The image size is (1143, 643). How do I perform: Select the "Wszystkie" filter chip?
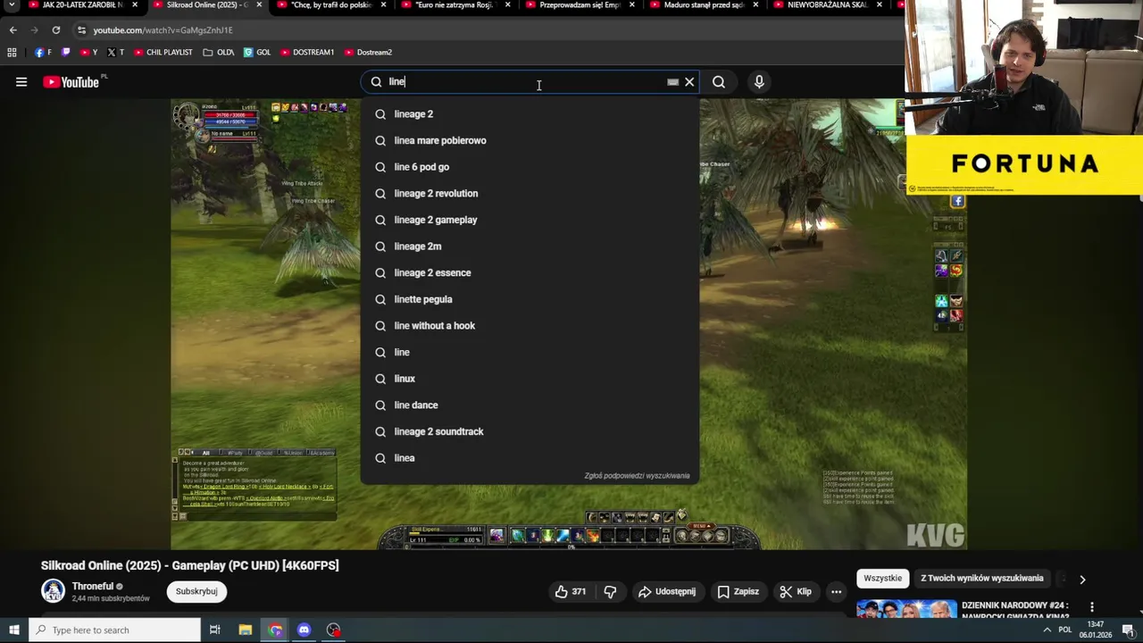pos(882,579)
